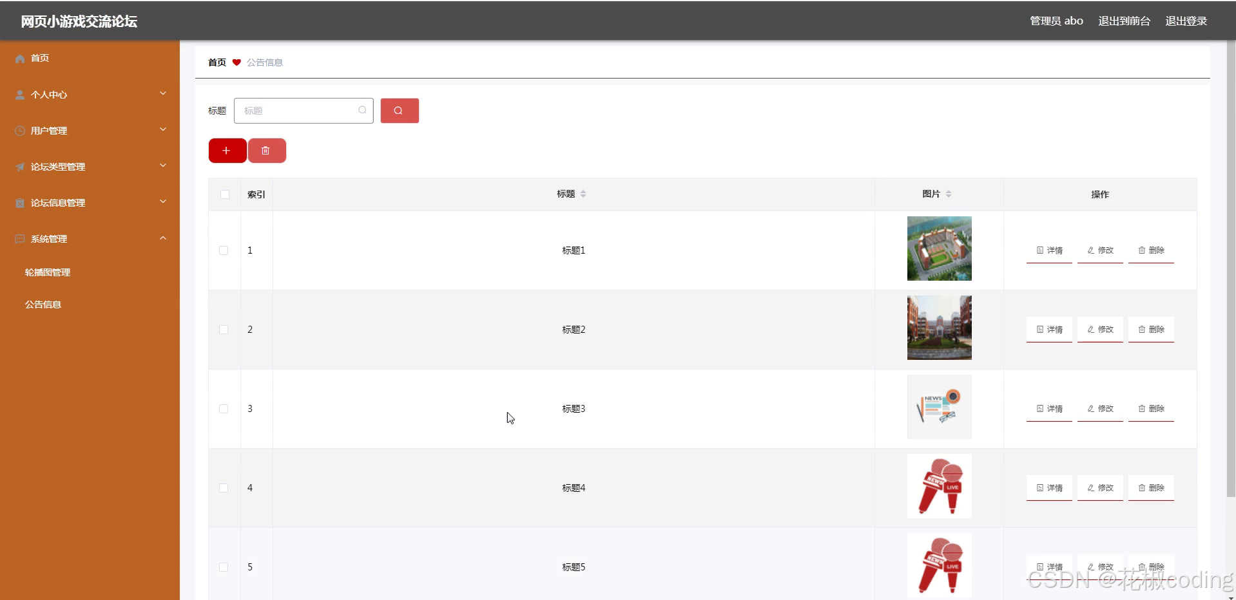Click the home icon beside 首页 in sidebar
Image resolution: width=1236 pixels, height=600 pixels.
pos(20,59)
